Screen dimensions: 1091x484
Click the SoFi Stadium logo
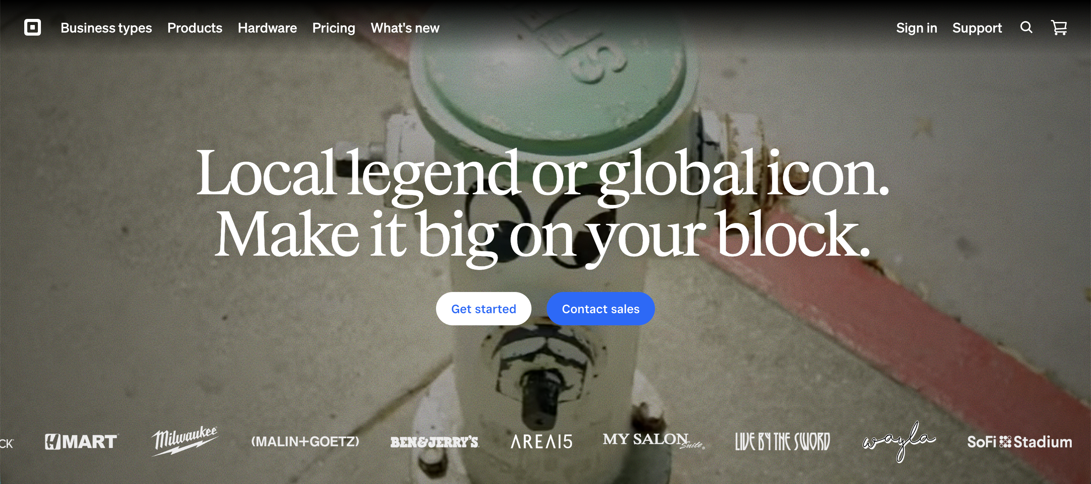[x=1019, y=442]
